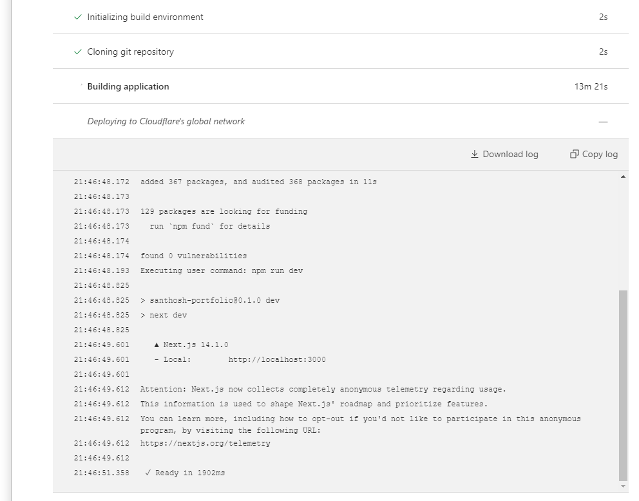Select the 'found 0 vulnerabilities' log line
Viewport: 639px width, 501px height.
point(193,256)
